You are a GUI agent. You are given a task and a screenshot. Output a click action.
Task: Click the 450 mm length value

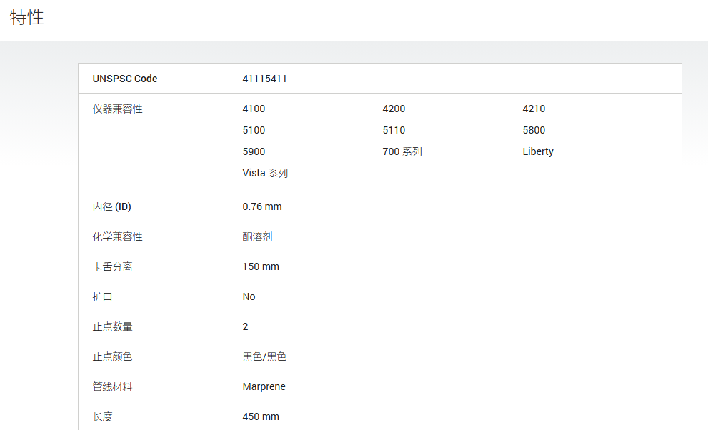coord(261,416)
